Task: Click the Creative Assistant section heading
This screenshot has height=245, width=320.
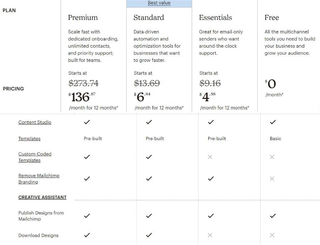Action: [x=42, y=197]
